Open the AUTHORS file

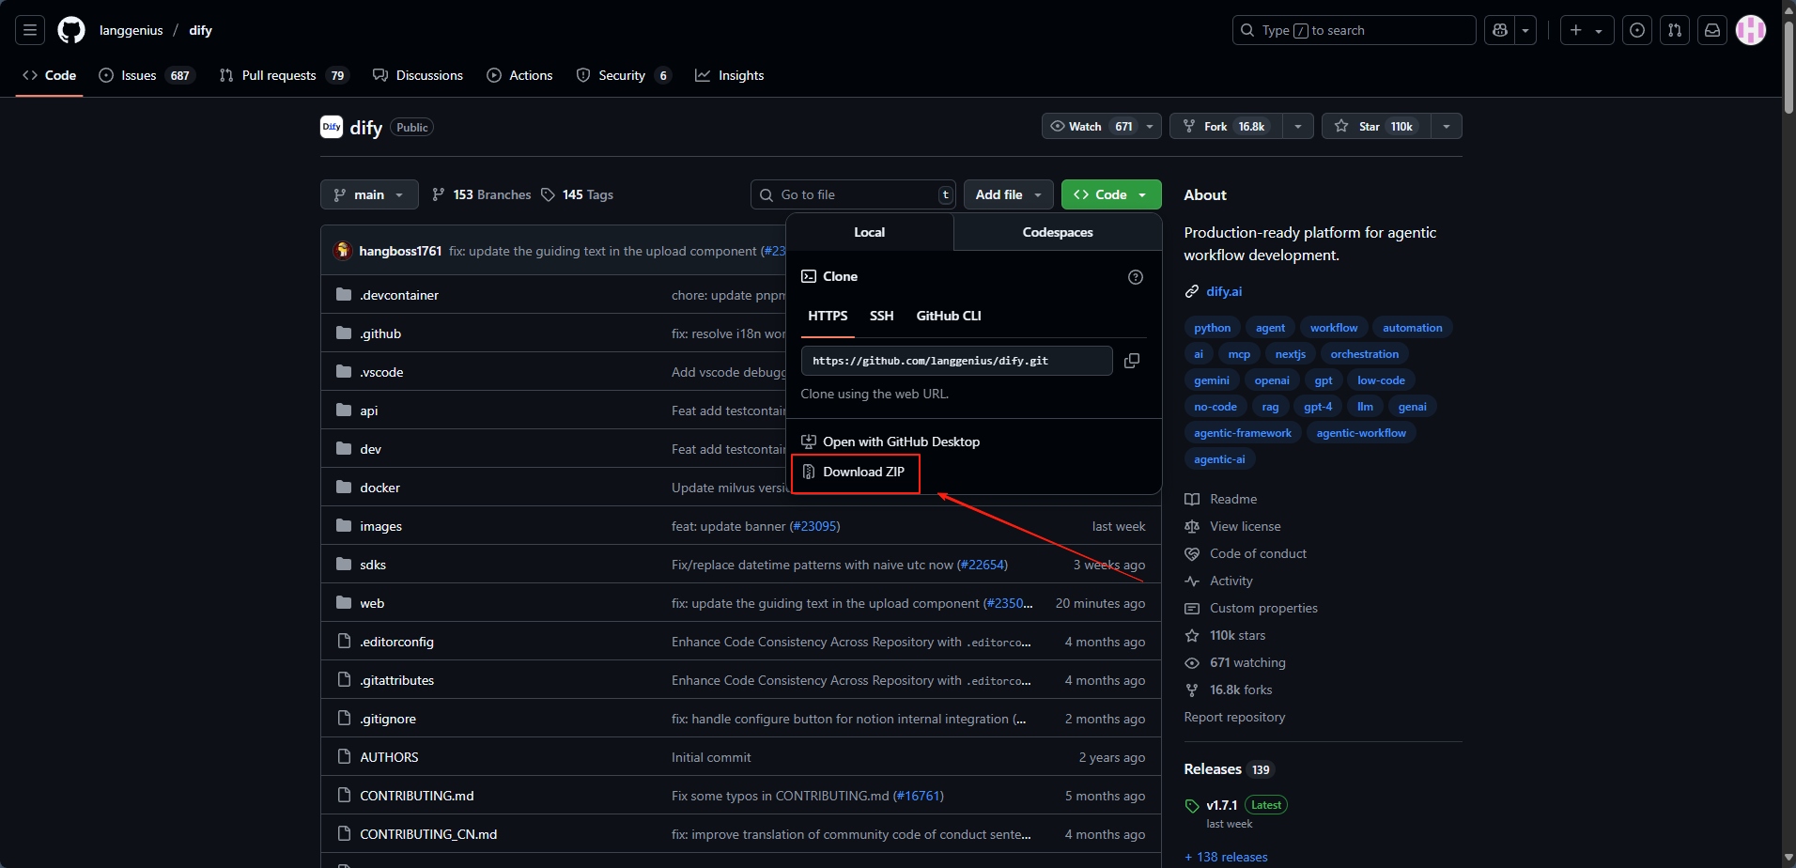pos(389,757)
